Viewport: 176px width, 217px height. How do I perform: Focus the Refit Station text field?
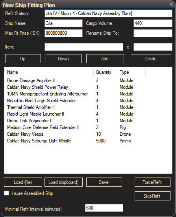point(108,13)
